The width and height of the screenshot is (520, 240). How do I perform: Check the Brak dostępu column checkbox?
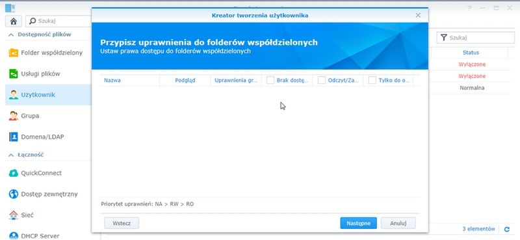(270, 81)
